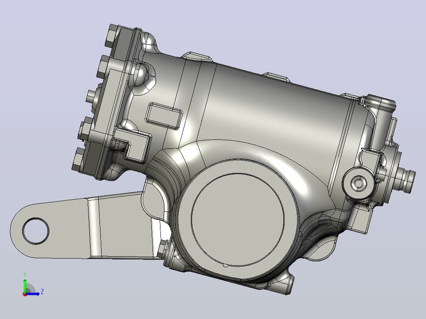Select the large circular end cap face

tap(238, 220)
